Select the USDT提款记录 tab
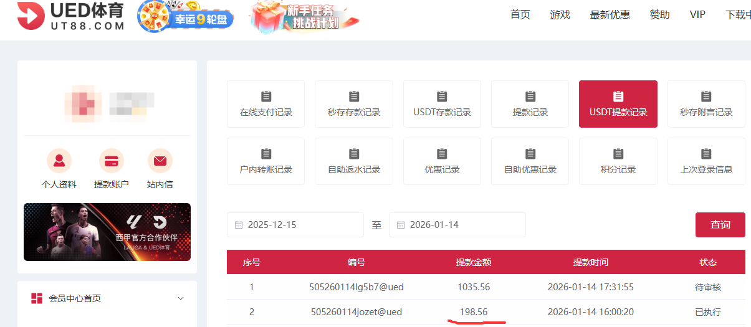 point(618,104)
